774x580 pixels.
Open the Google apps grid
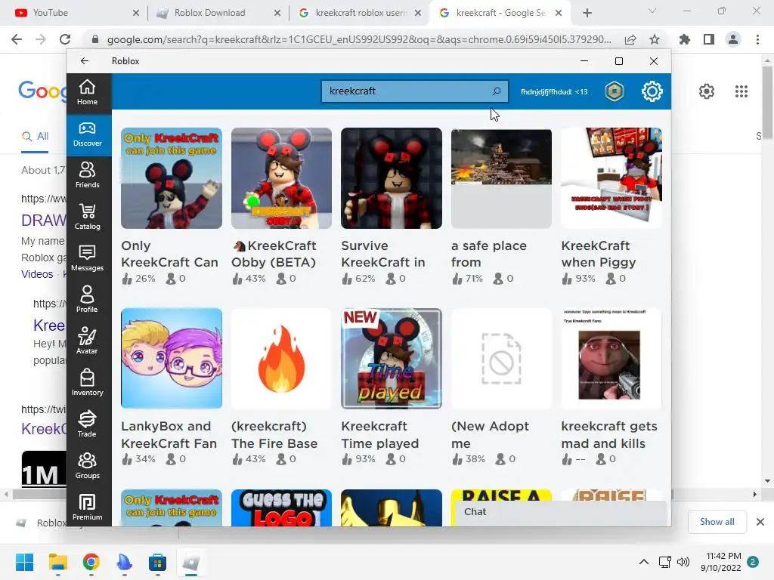[x=741, y=91]
